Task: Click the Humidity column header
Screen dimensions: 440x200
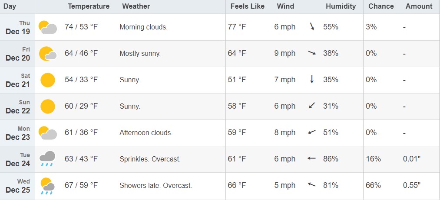Action: click(341, 6)
